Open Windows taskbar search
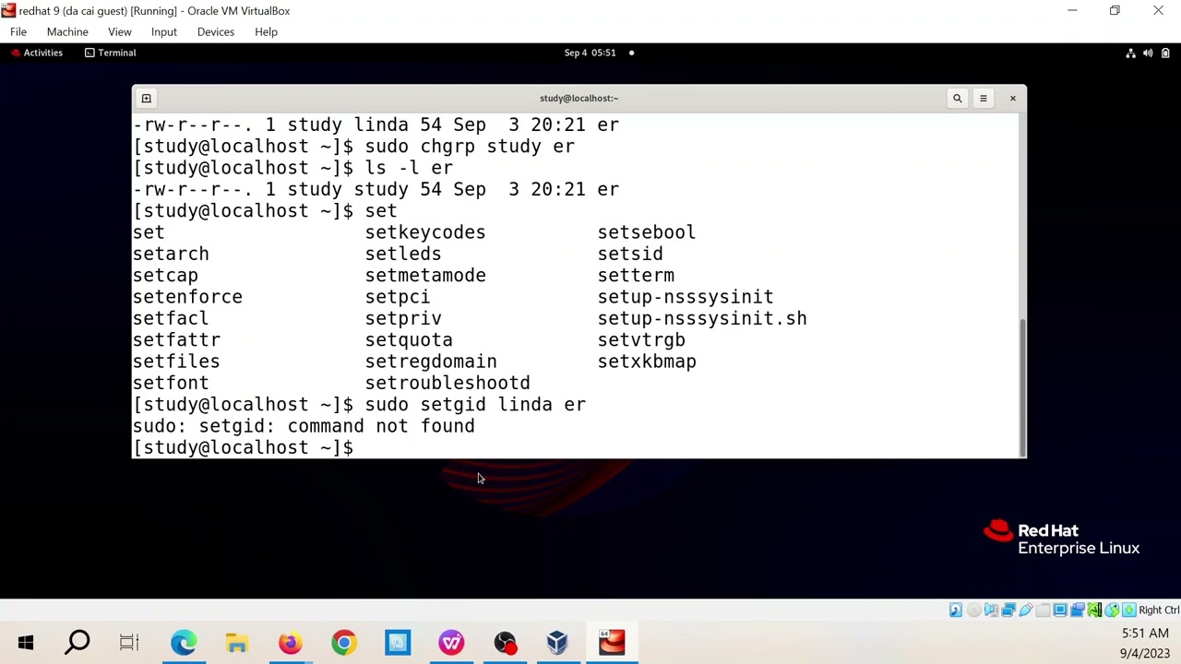The width and height of the screenshot is (1181, 664). 78,643
